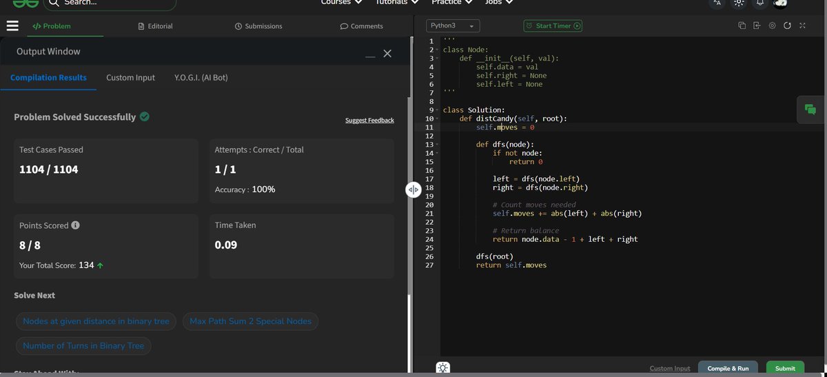Click the Time Taken '0.09' value
Image resolution: width=827 pixels, height=377 pixels.
coord(225,245)
